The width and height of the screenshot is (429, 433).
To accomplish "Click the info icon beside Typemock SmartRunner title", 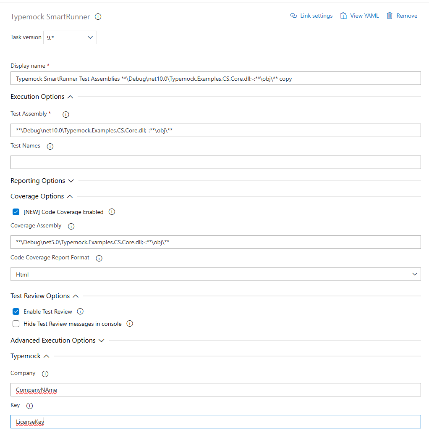I will (98, 17).
